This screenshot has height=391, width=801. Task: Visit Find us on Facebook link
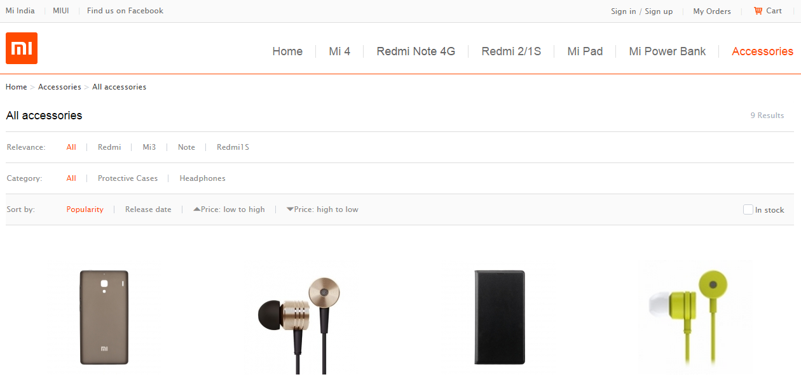point(125,11)
